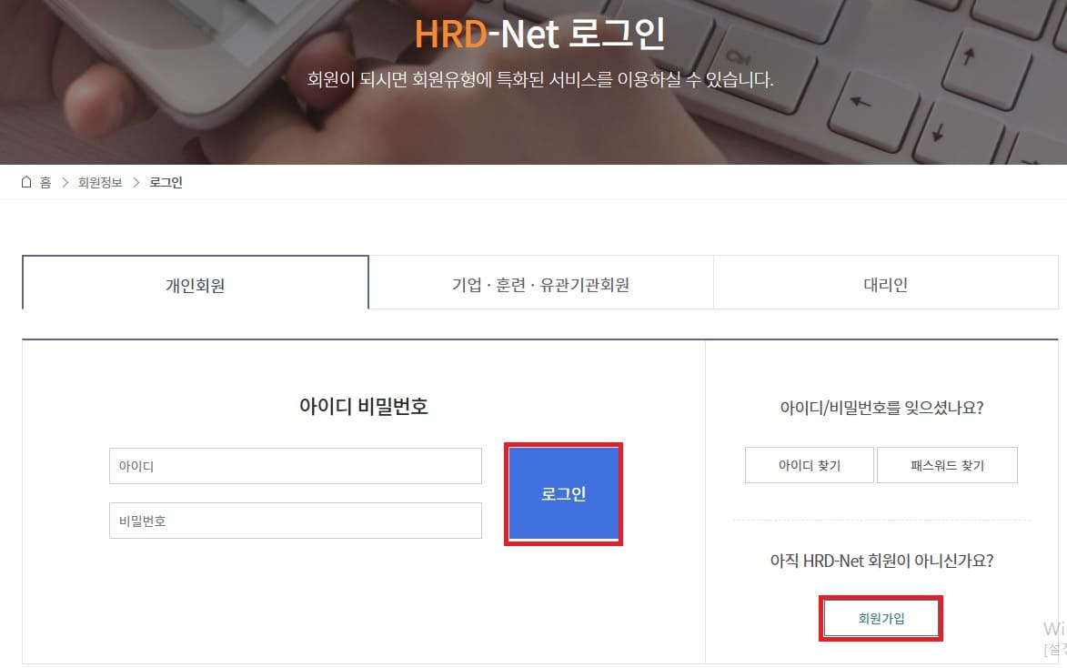Click the home icon in breadcrumb
This screenshot has width=1067, height=668.
coord(26,182)
